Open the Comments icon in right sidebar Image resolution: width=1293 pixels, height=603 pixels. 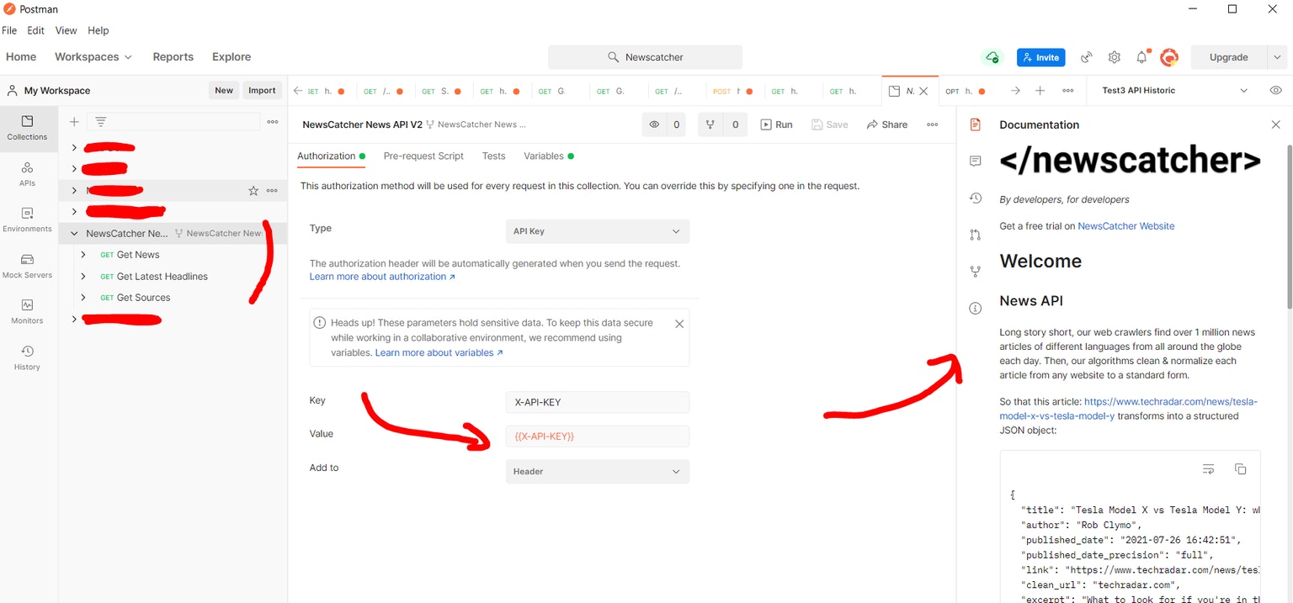976,161
